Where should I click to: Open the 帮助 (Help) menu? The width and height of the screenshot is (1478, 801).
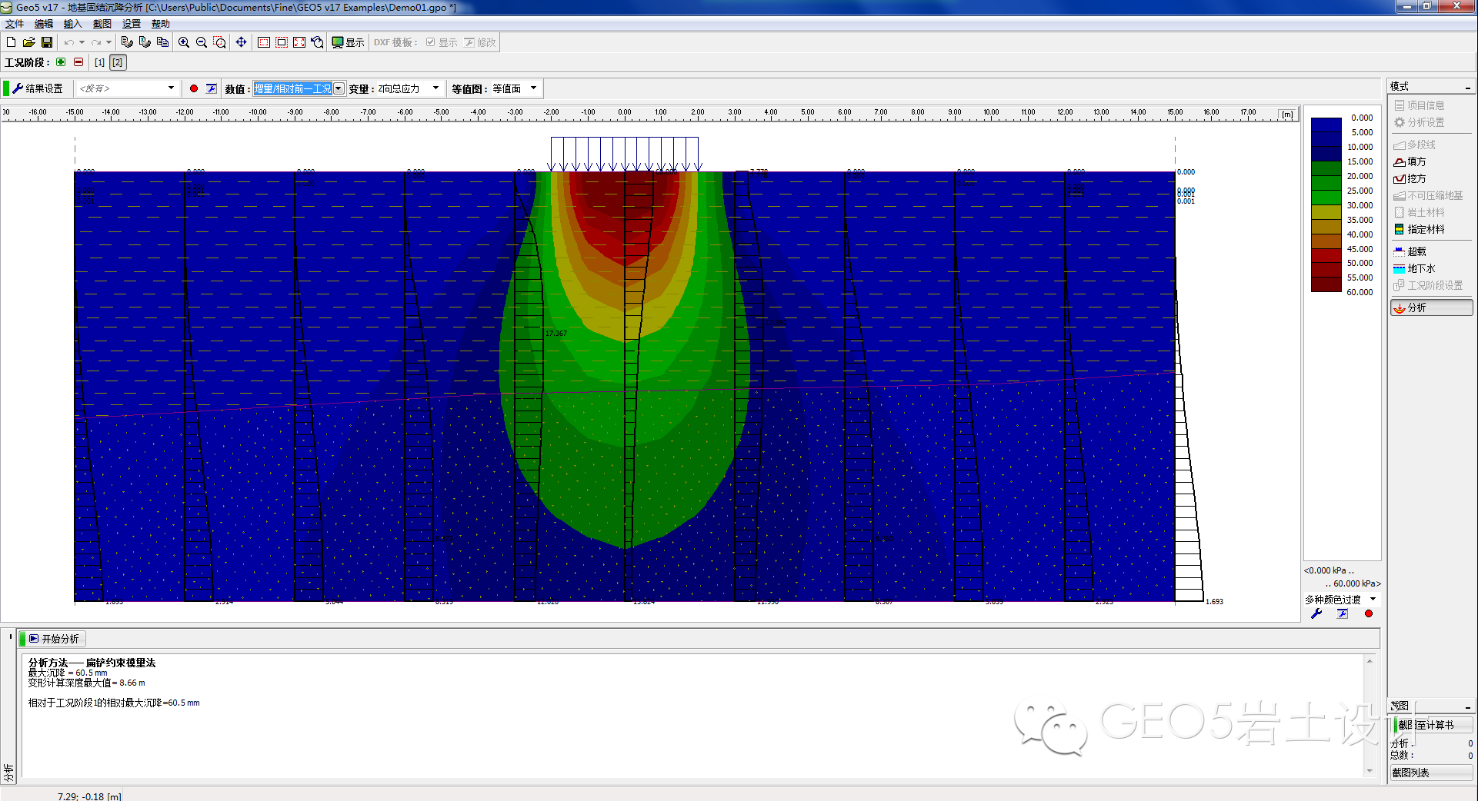pyautogui.click(x=161, y=24)
